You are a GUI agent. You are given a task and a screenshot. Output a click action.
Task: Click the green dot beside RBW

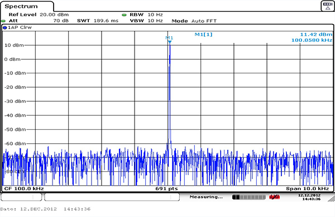tap(124, 15)
